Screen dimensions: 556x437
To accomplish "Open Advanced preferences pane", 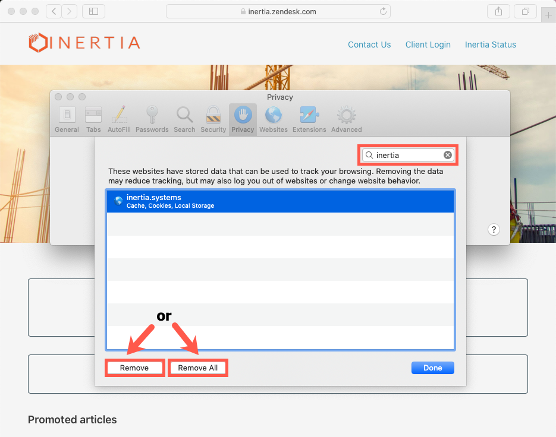I will tap(347, 119).
